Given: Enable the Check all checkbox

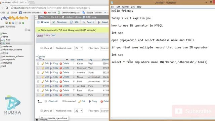Looking at the screenshot, I should [46, 102].
